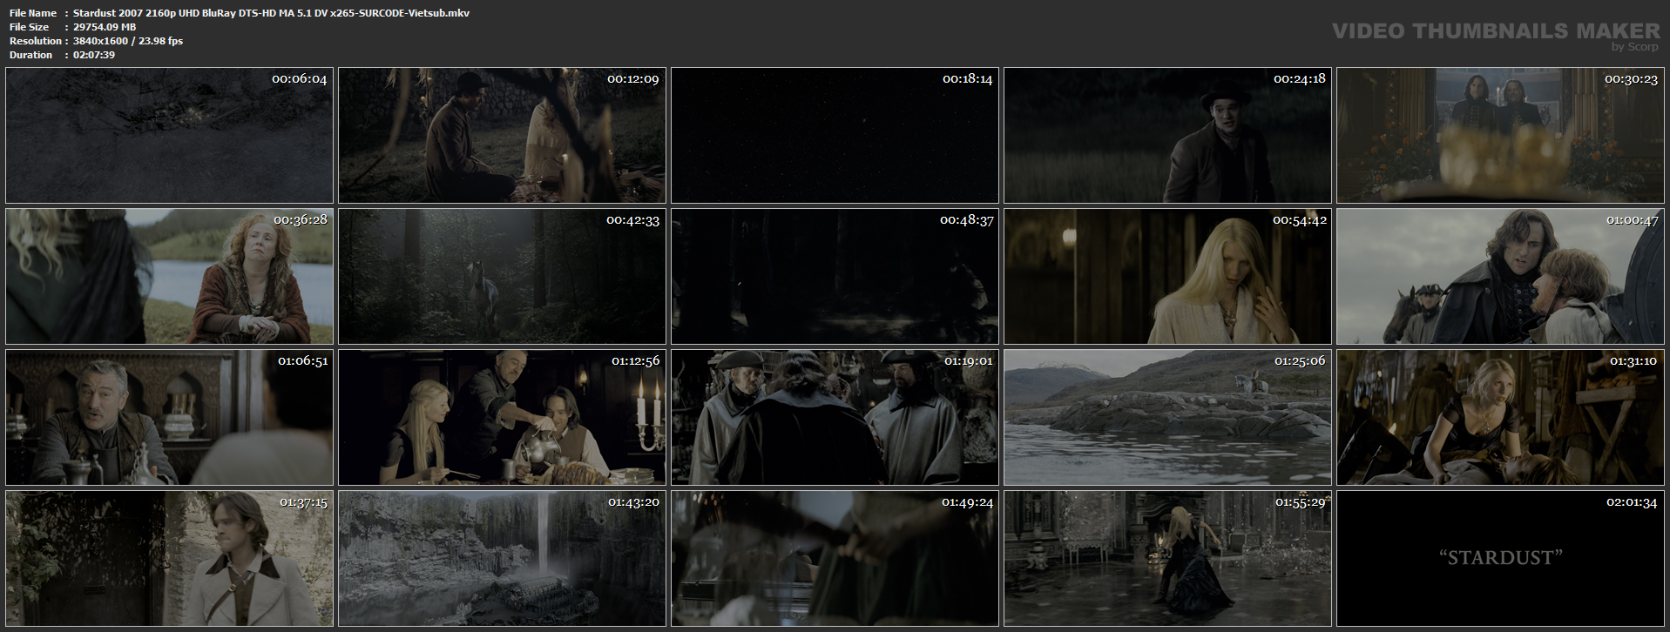The image size is (1670, 632).
Task: Select the file size value "29754.09 MB"
Action: click(105, 27)
